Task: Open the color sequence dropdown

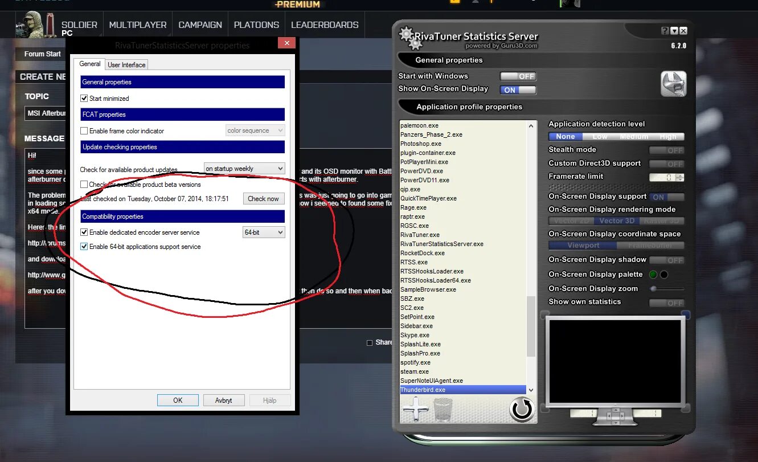Action: (255, 130)
